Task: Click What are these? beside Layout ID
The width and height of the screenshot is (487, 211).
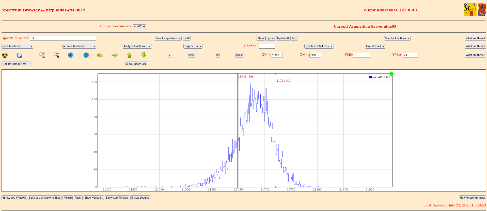Action: tap(475, 46)
